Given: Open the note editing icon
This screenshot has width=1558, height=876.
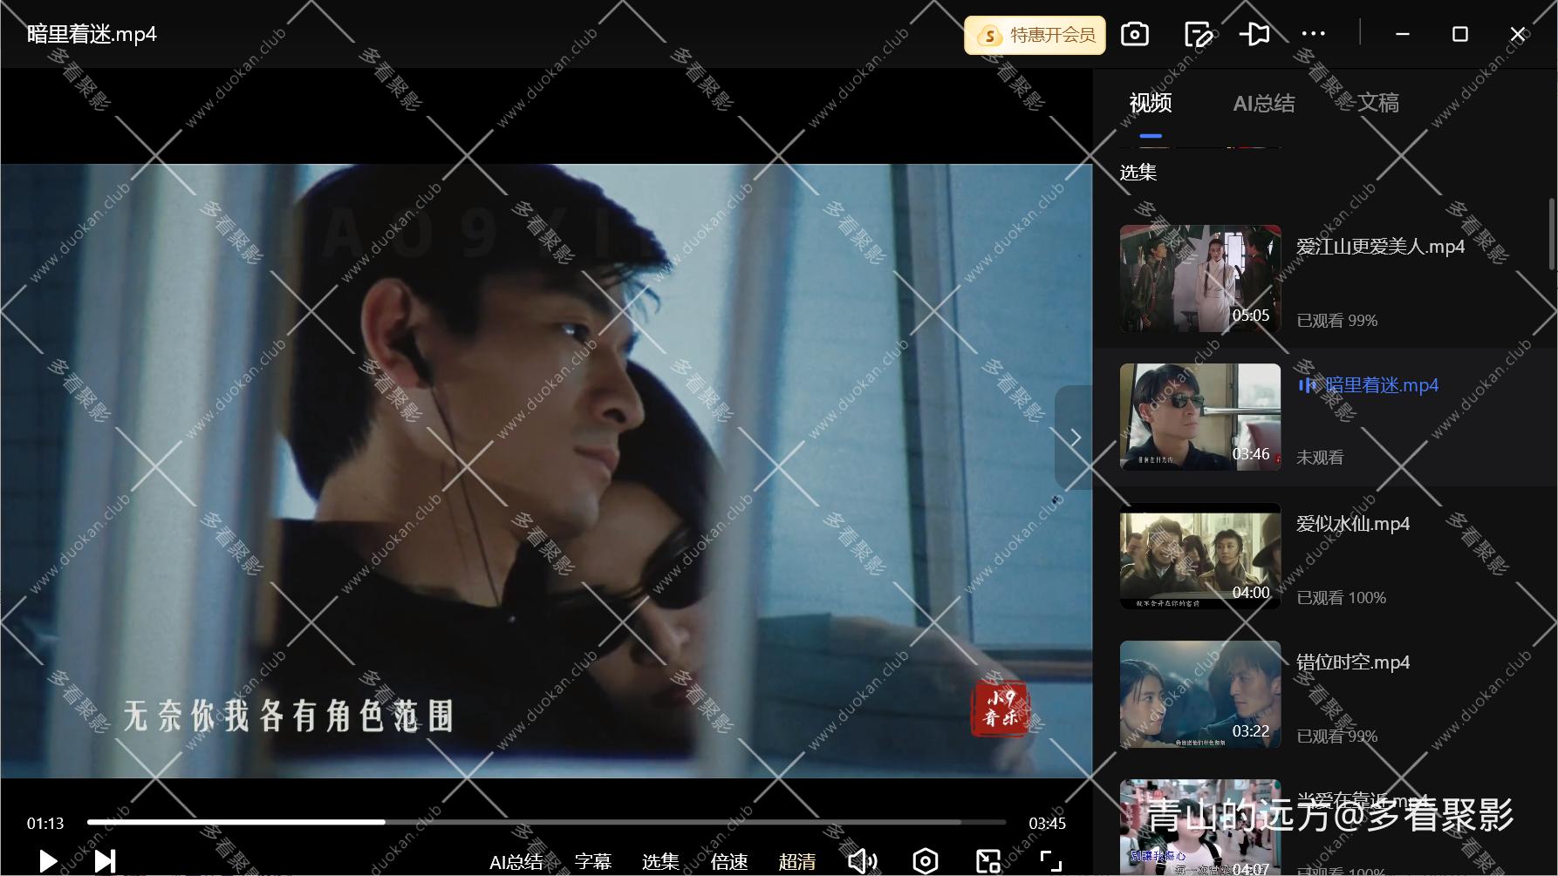Looking at the screenshot, I should 1198,35.
